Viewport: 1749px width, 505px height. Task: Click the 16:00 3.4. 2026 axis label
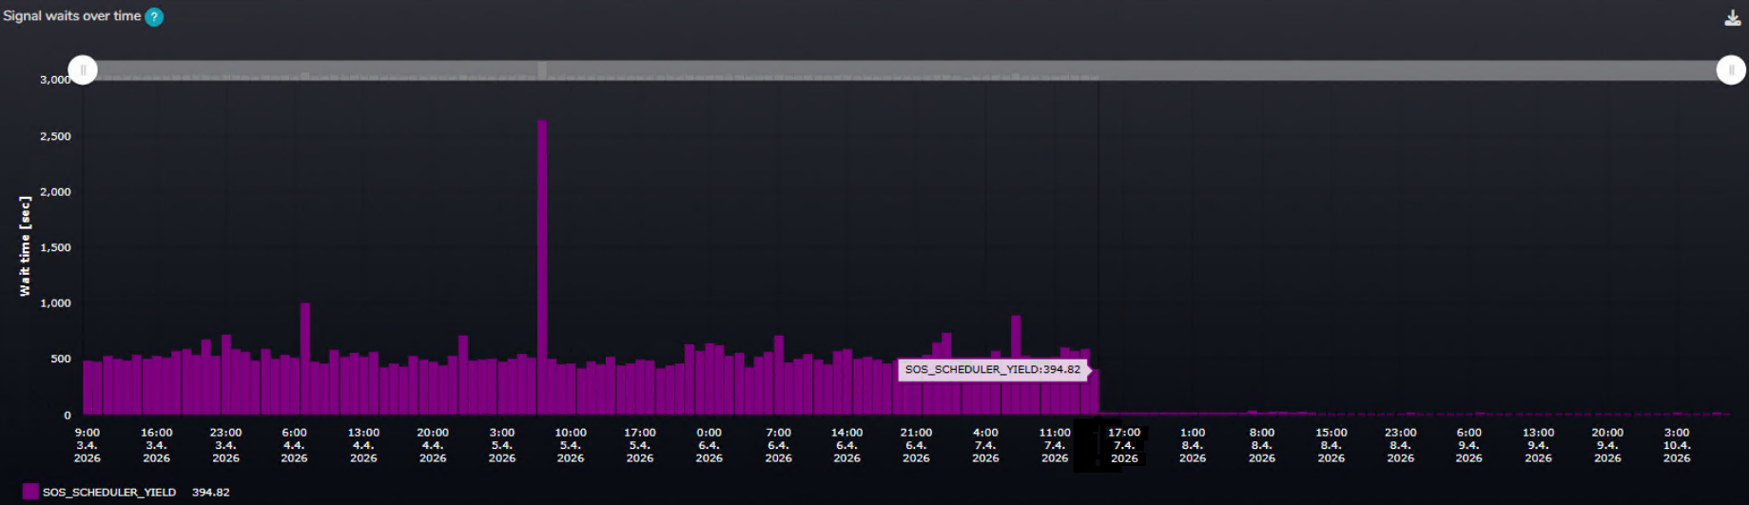point(157,445)
